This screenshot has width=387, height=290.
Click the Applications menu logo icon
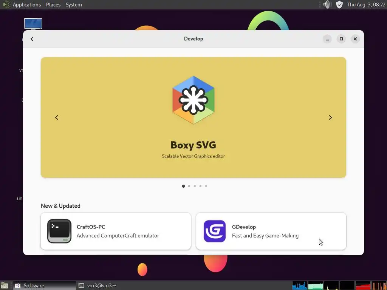point(6,5)
